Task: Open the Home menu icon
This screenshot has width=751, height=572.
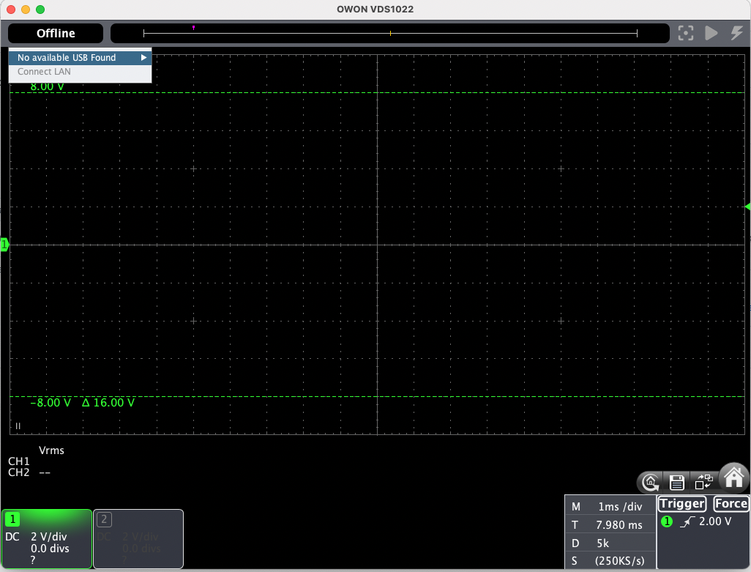Action: [x=733, y=478]
